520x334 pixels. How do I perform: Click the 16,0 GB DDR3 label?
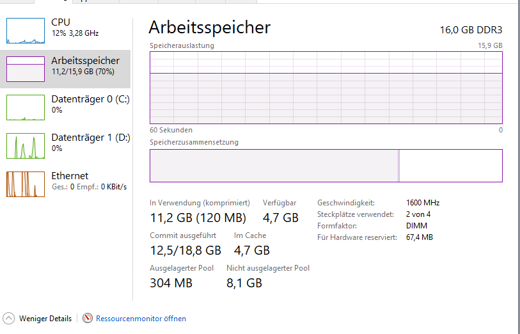[x=471, y=29]
